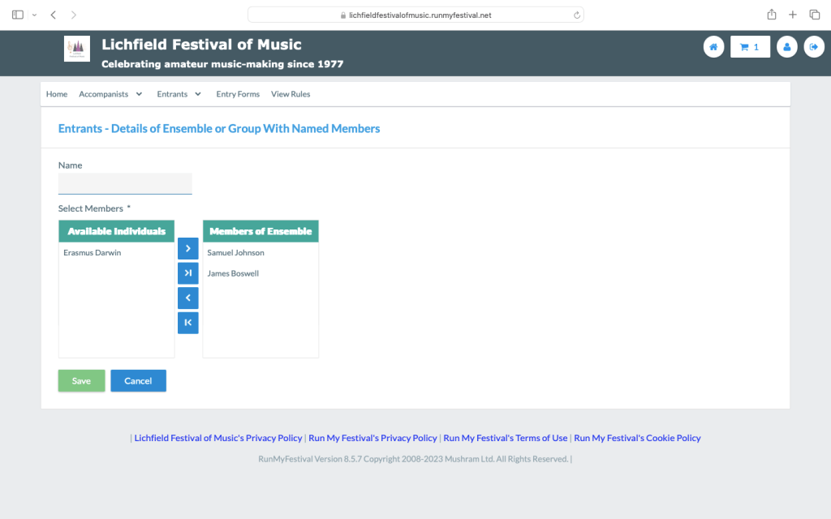Go to the Home menu item
Viewport: 831px width, 519px height.
[x=57, y=94]
